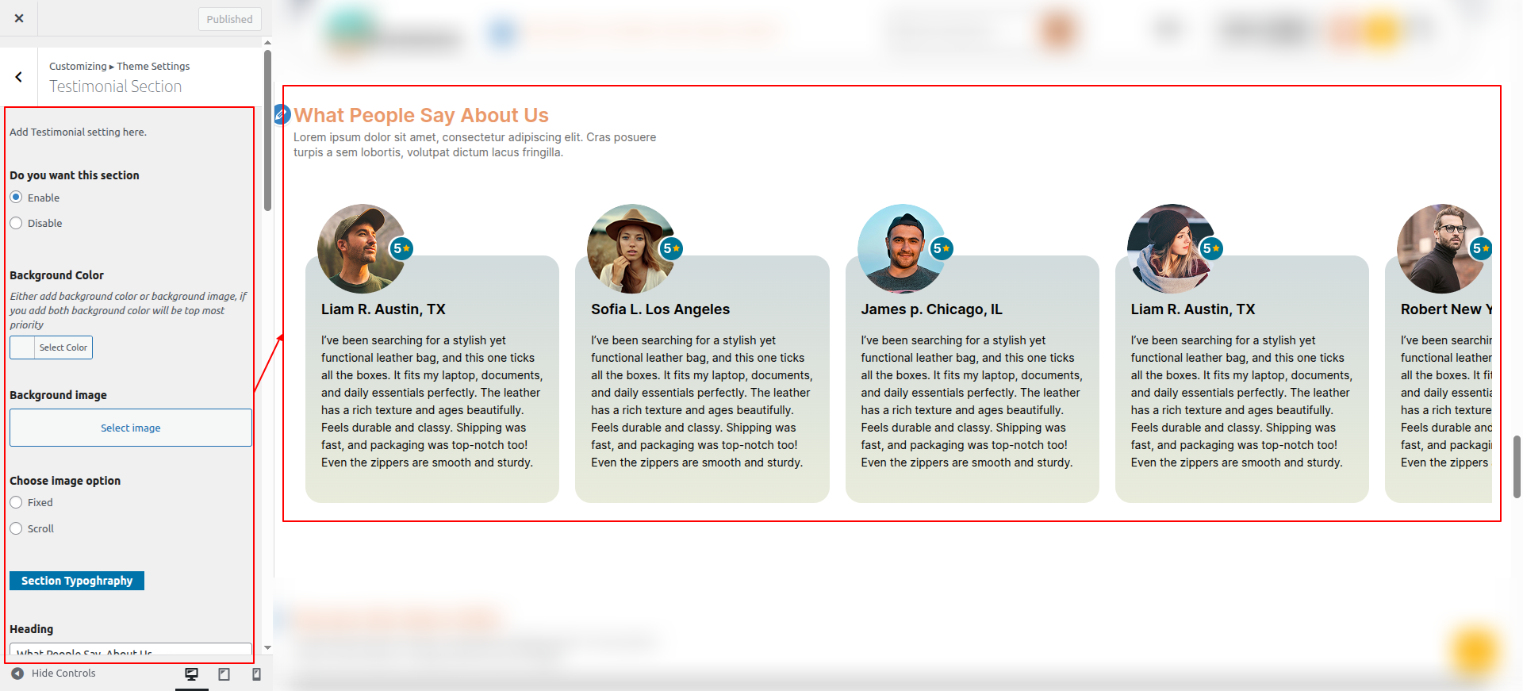Click the blue pencil edit shortcut icon
The width and height of the screenshot is (1523, 691).
(x=282, y=115)
